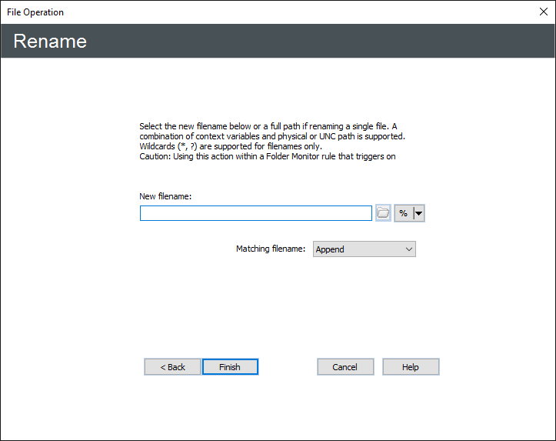Image resolution: width=556 pixels, height=441 pixels.
Task: Click the 'New filename:' label
Action: click(165, 196)
